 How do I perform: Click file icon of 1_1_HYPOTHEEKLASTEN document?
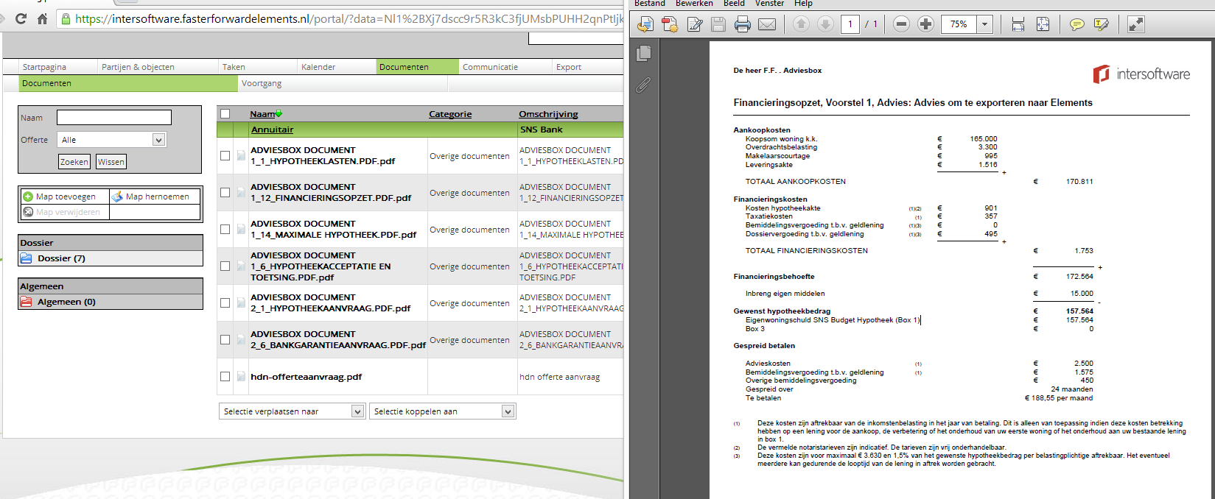tap(240, 156)
